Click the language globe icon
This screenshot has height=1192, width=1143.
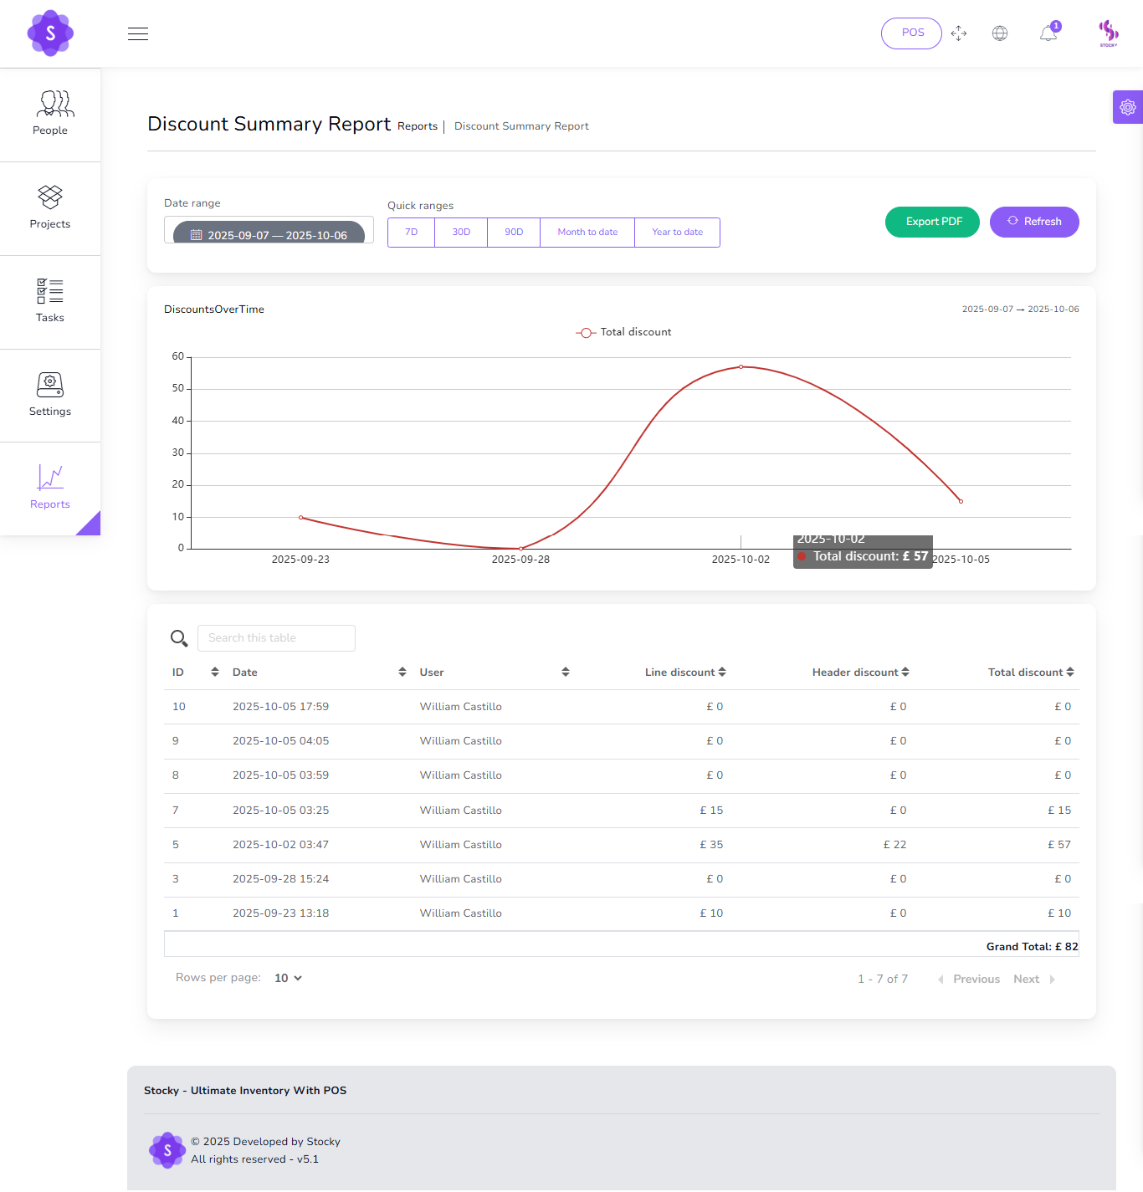point(1000,33)
